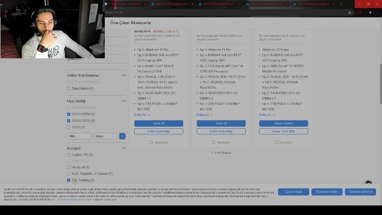The image size is (382, 215).
Task: Switch to ASUS TUF Gaming A16 Ryzen tab
Action: point(313,4)
